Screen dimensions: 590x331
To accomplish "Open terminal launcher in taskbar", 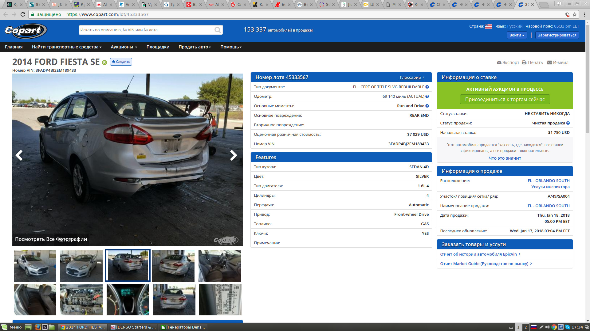I will click(45, 327).
